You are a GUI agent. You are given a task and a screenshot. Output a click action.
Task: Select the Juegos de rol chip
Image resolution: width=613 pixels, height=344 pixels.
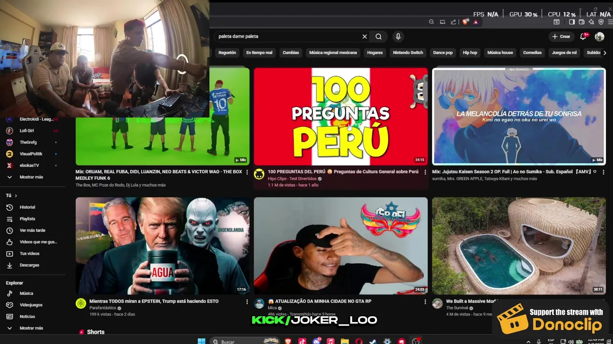[x=564, y=53]
